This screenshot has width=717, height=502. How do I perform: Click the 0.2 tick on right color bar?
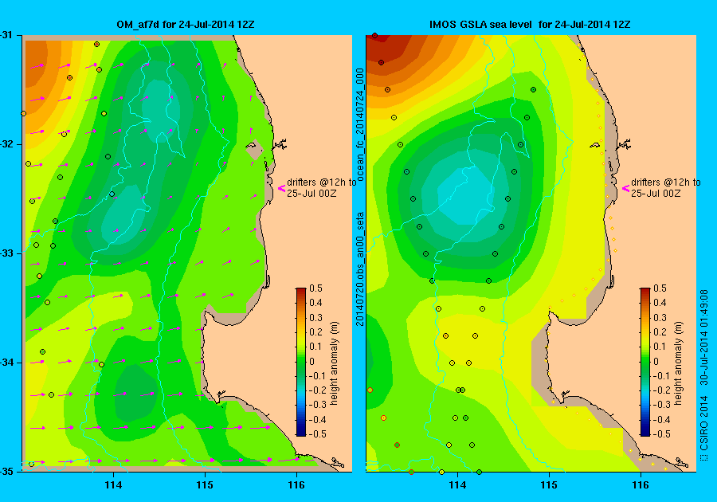point(660,332)
